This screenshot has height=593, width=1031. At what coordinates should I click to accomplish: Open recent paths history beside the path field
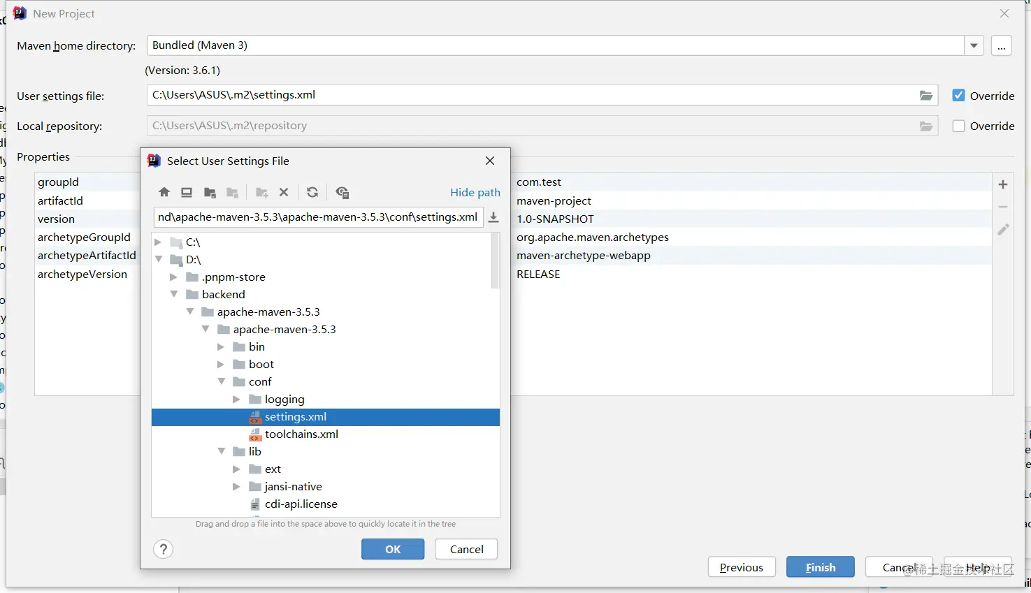click(493, 217)
